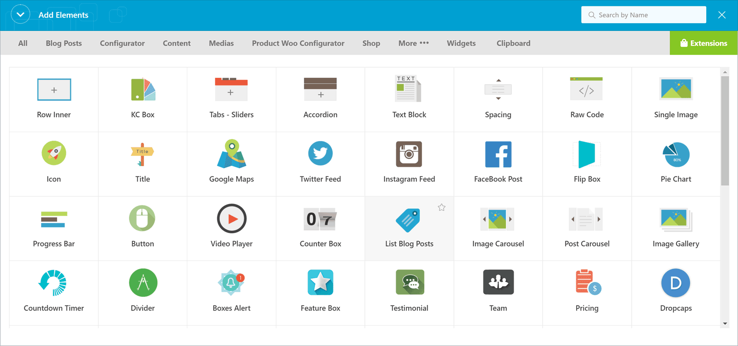Insert a Feature Box element
This screenshot has height=346, width=738.
321,293
